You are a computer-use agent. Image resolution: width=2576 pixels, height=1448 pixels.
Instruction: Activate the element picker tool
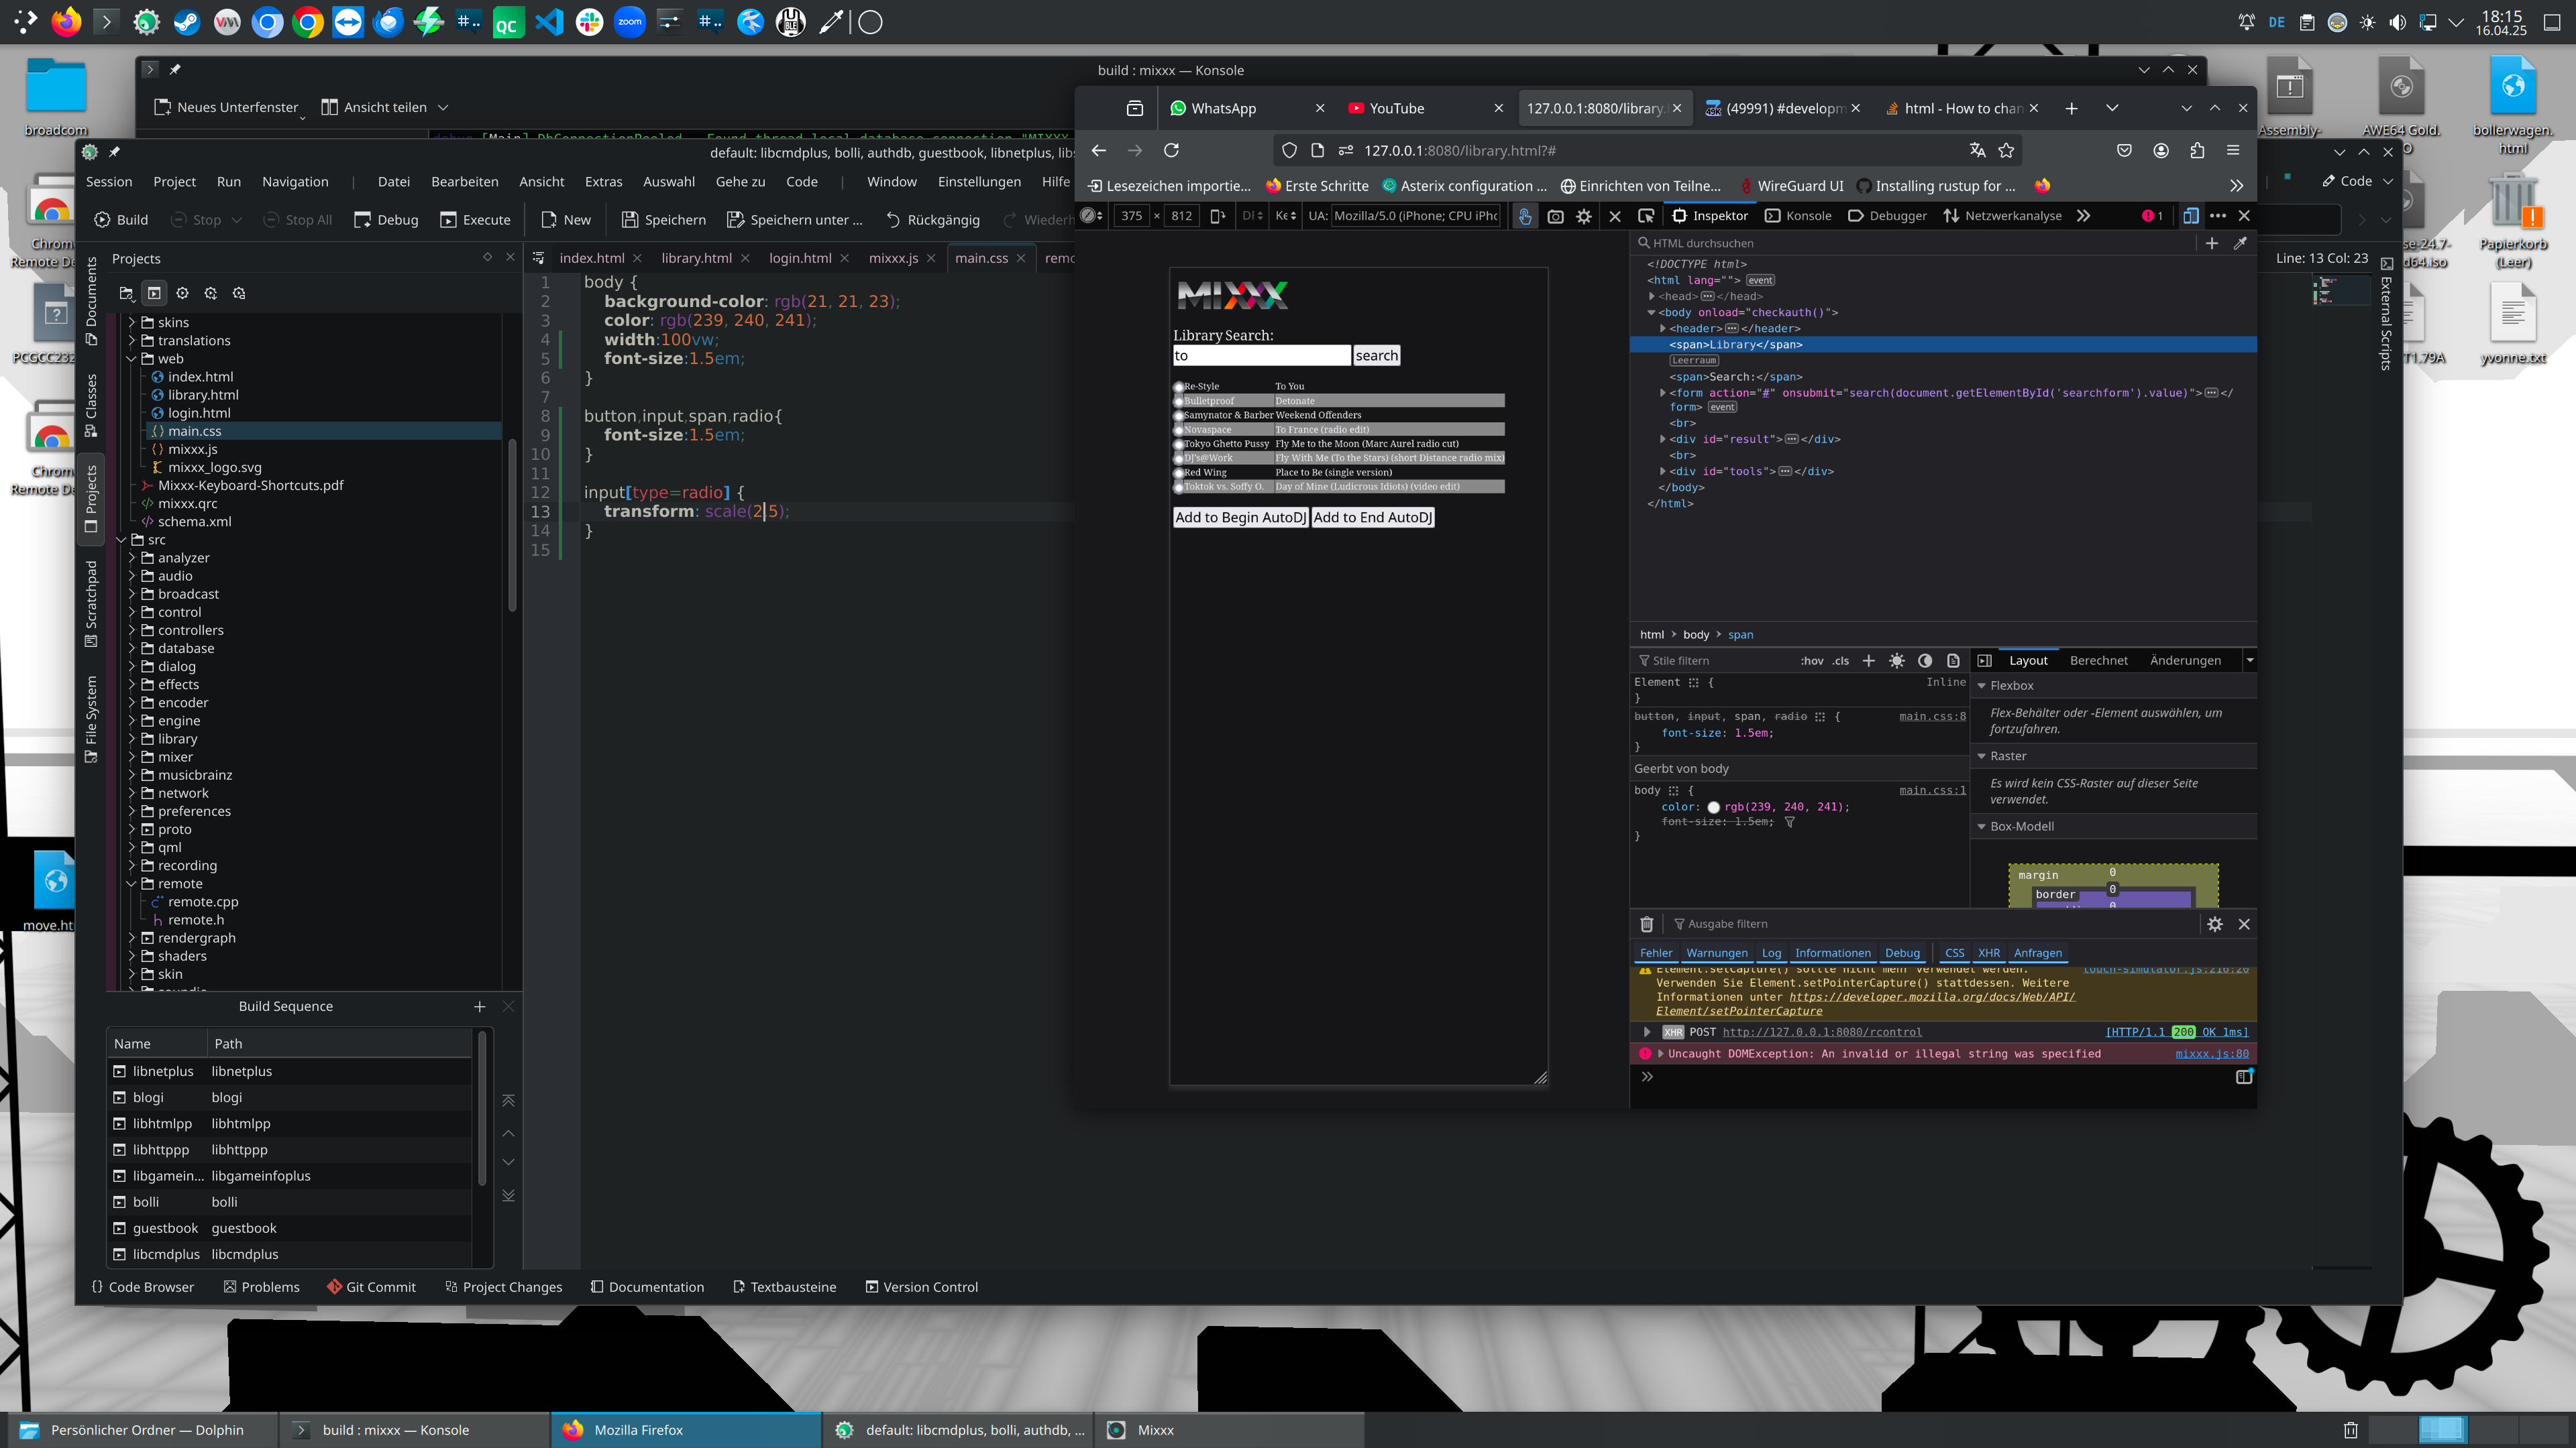click(1645, 216)
